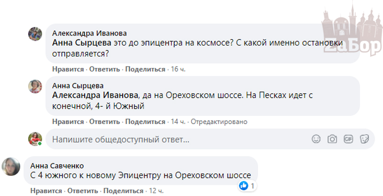Click the blue like reaction icon
Viewport: 383px width, 196px height.
pyautogui.click(x=244, y=185)
